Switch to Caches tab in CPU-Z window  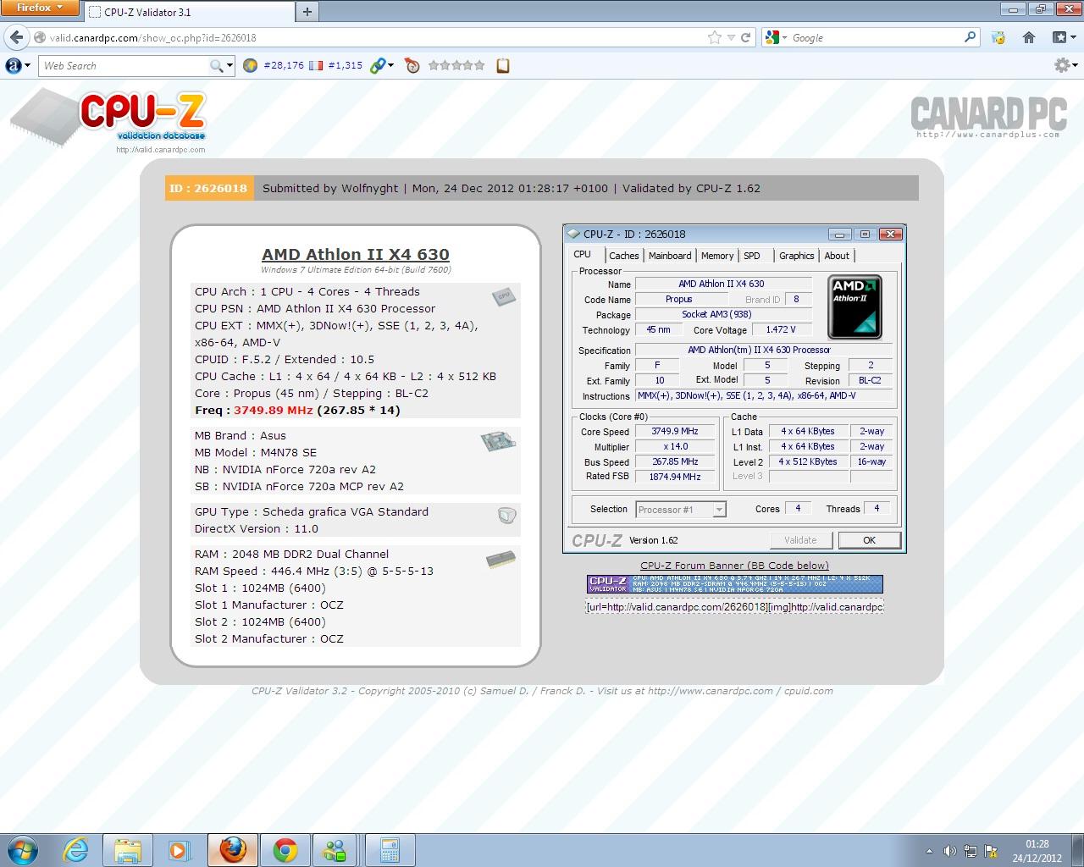click(x=624, y=256)
